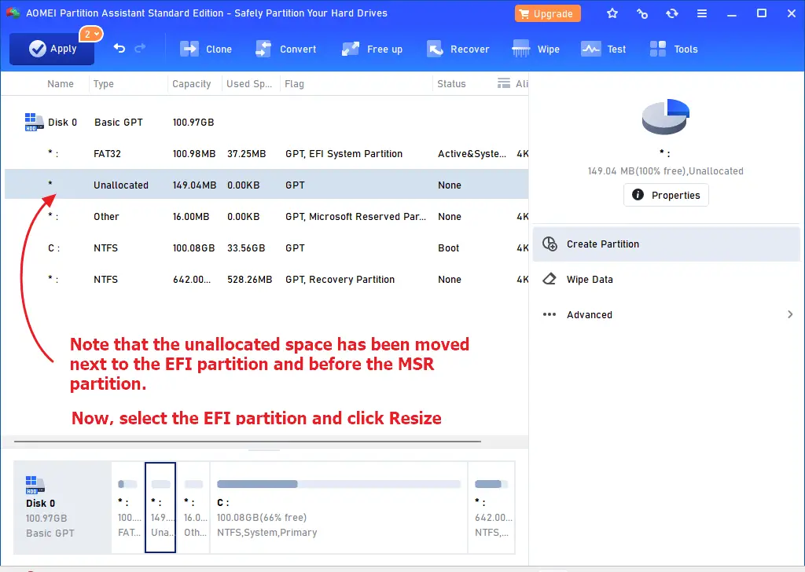Expand the Advanced submenu chevron

click(790, 314)
